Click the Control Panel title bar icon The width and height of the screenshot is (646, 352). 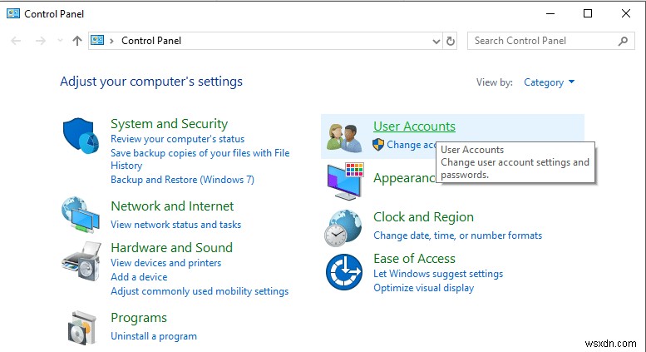[x=13, y=13]
